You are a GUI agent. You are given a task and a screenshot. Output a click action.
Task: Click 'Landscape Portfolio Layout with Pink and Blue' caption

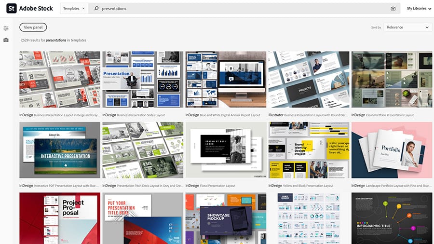point(392,186)
